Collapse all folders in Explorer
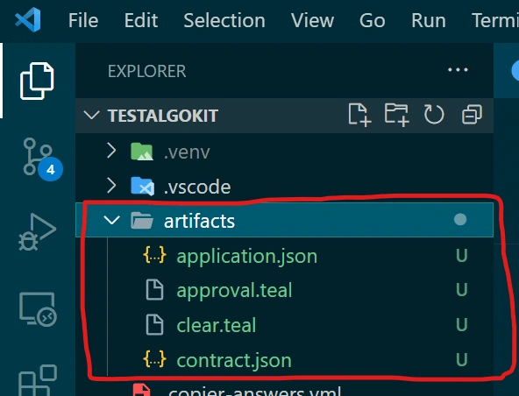Screen dimensions: 519x396 [472, 115]
